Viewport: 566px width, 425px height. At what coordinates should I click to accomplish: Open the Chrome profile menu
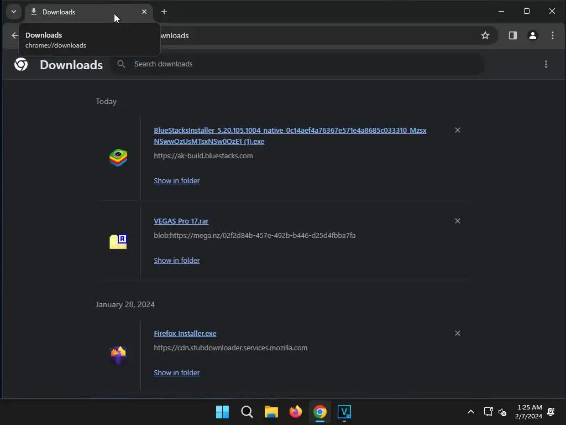click(532, 35)
